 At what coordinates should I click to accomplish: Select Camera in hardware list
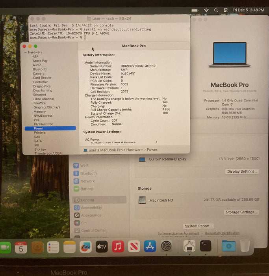(x=39, y=74)
